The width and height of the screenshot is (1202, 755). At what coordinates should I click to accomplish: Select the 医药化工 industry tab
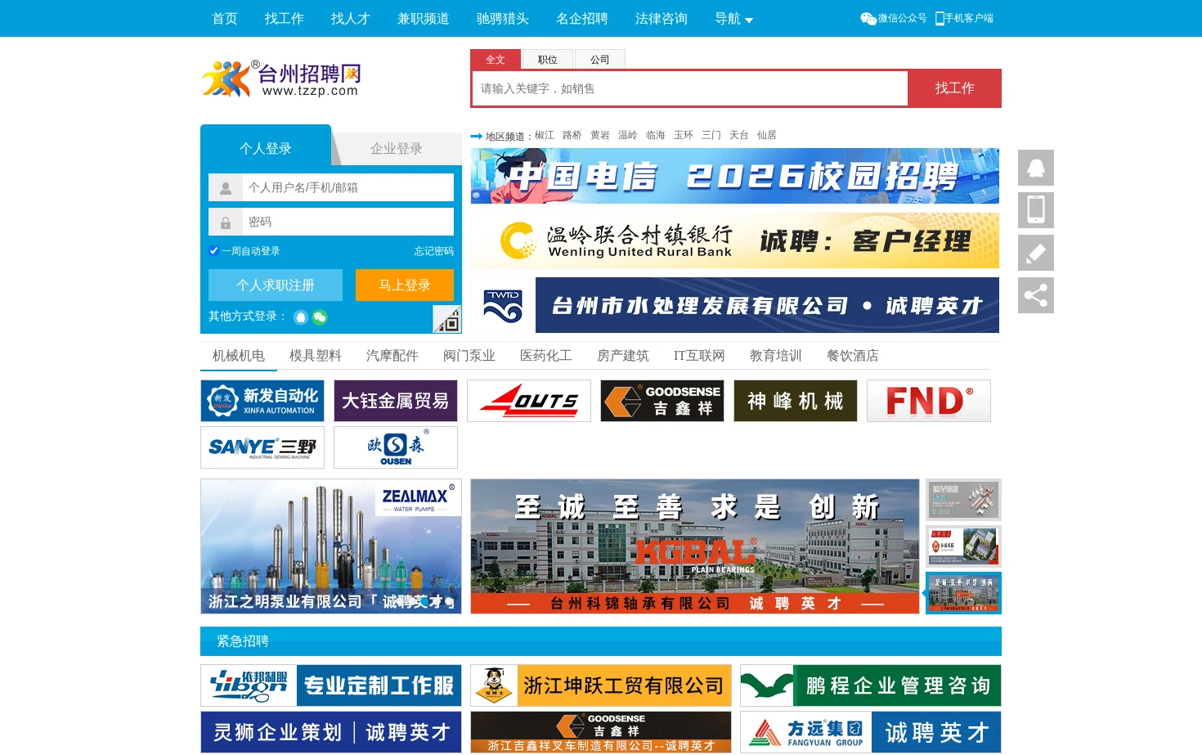coord(546,356)
